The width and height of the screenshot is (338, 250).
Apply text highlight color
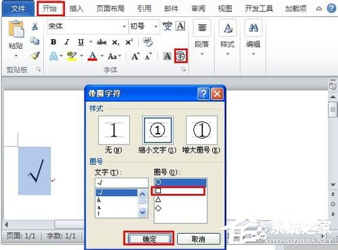pos(72,56)
